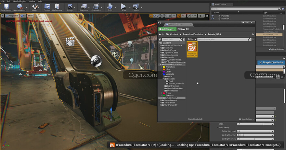This screenshot has width=286, height=150.
Task: Toggle visibility of Plane153 in World Outliner
Action: [x=213, y=16]
